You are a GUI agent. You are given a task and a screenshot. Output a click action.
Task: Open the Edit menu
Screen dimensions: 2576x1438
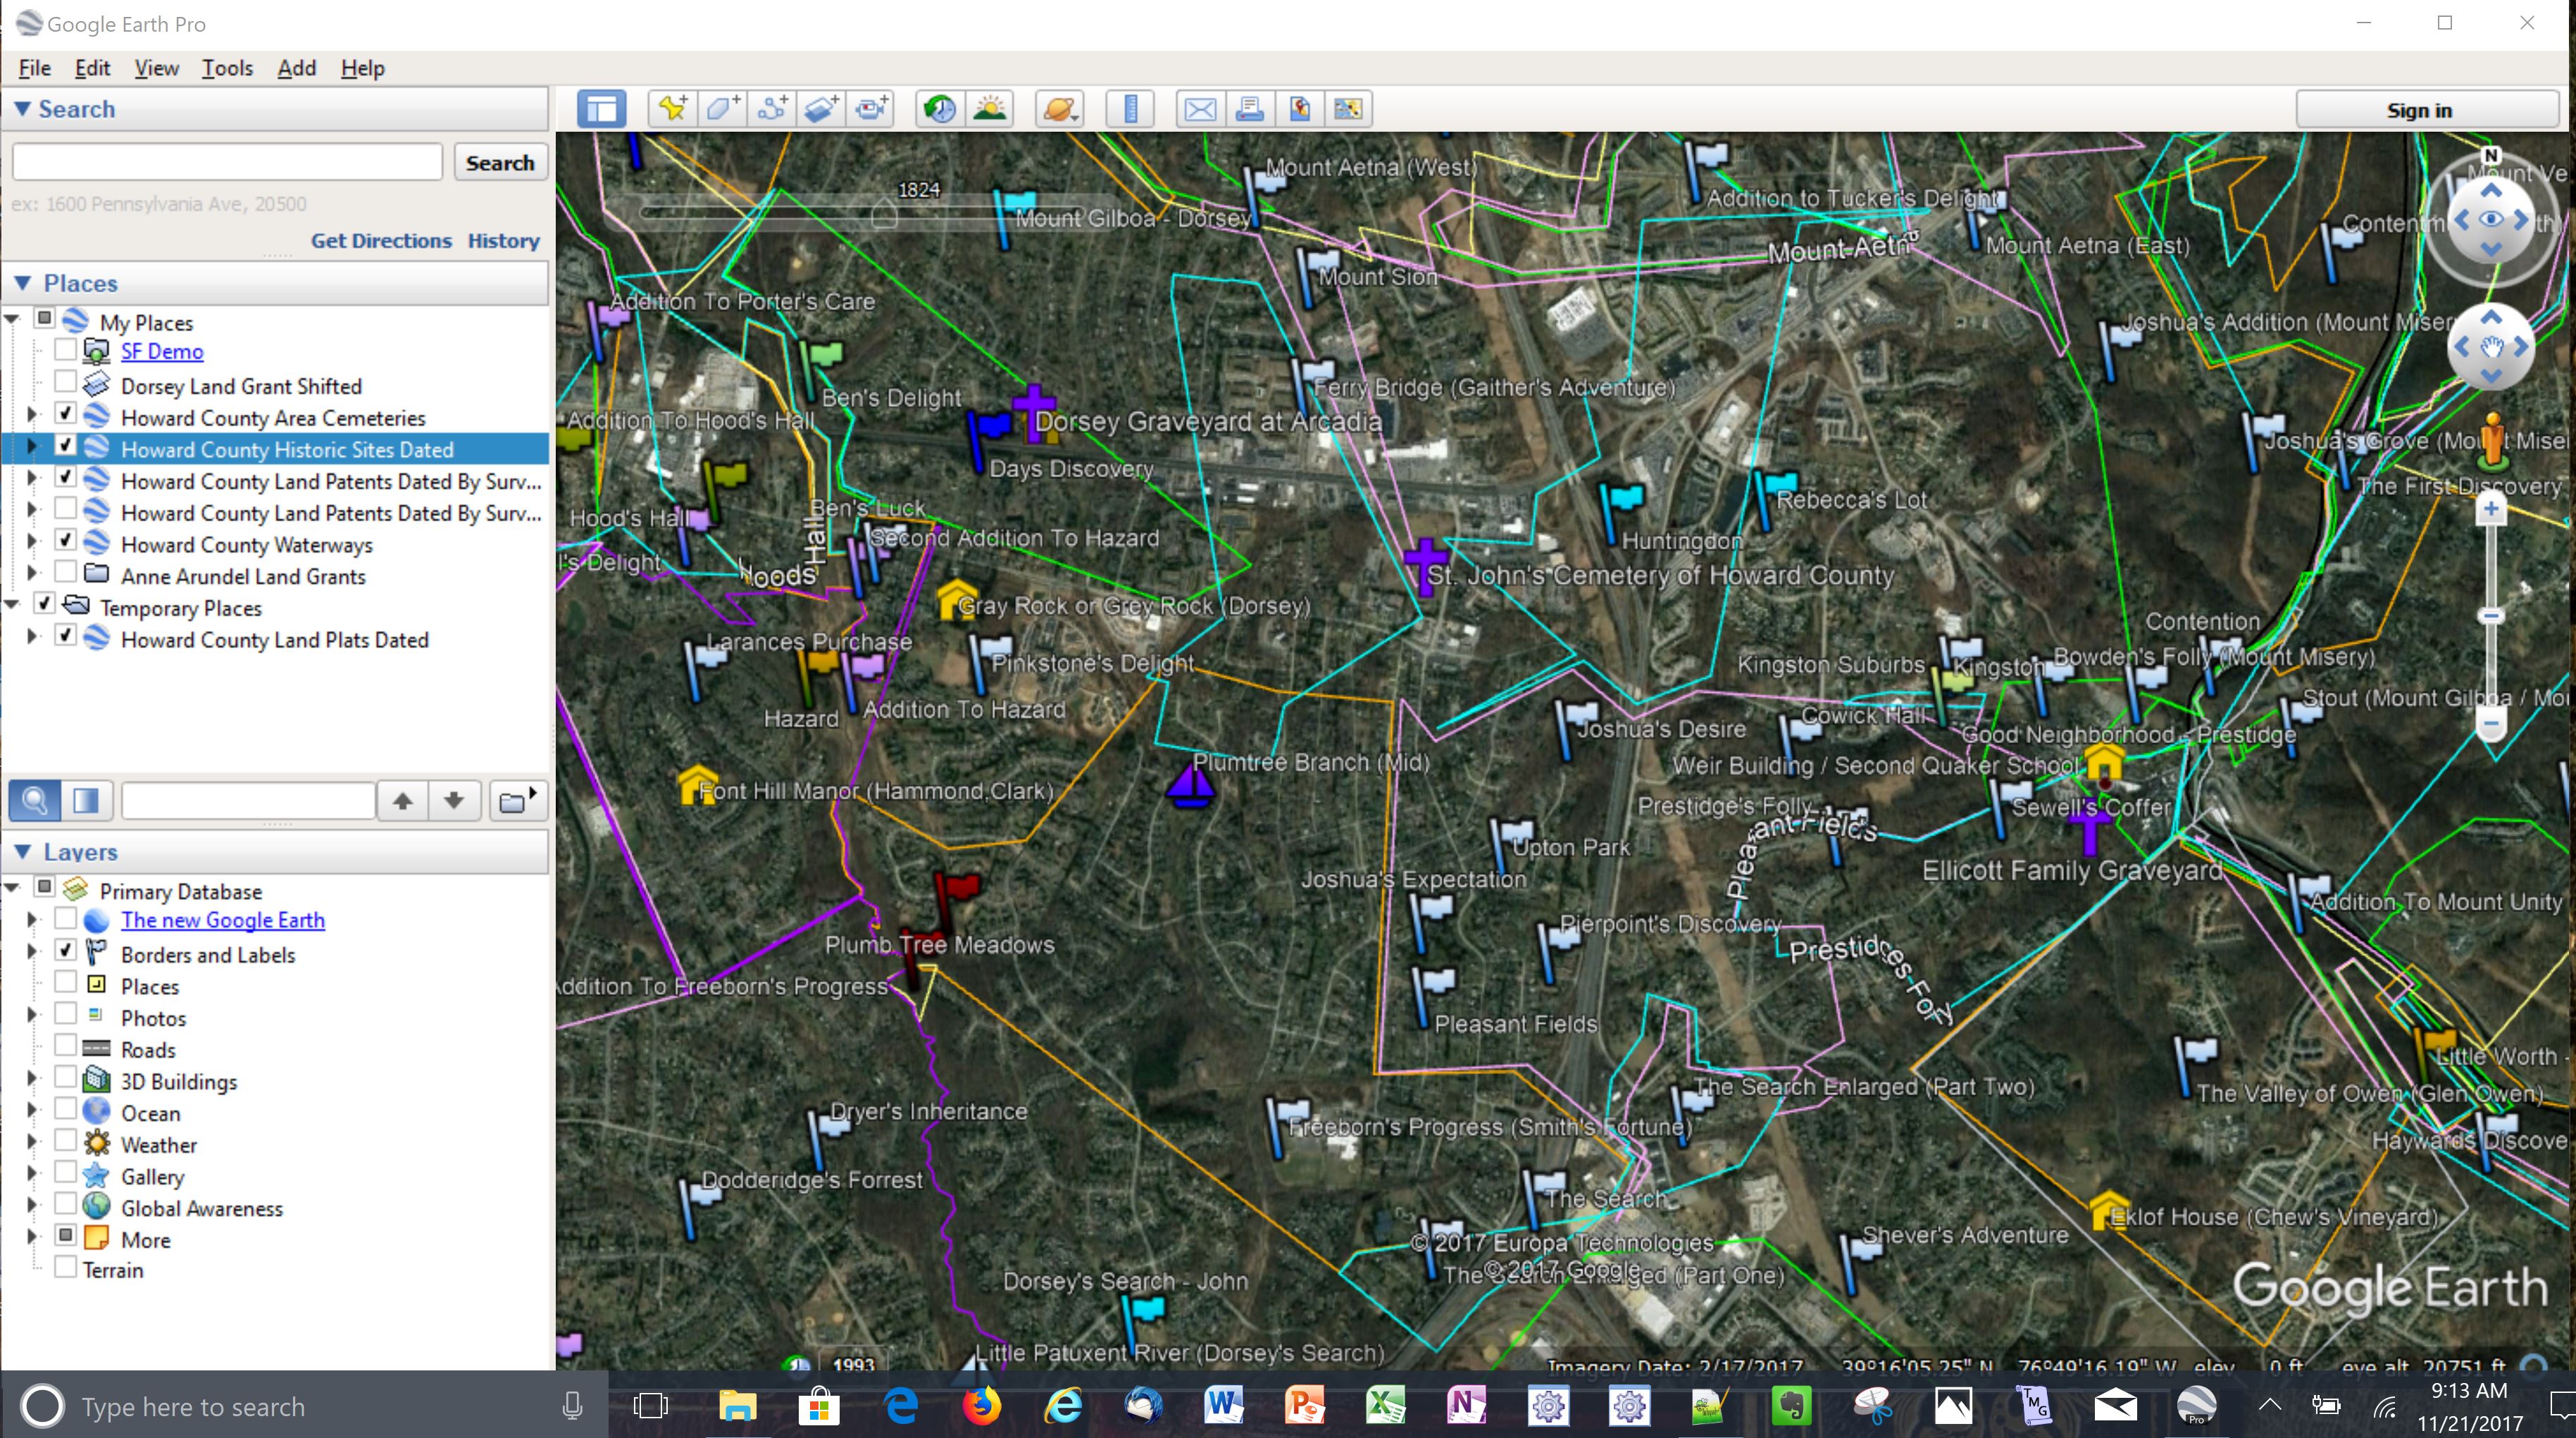92,68
